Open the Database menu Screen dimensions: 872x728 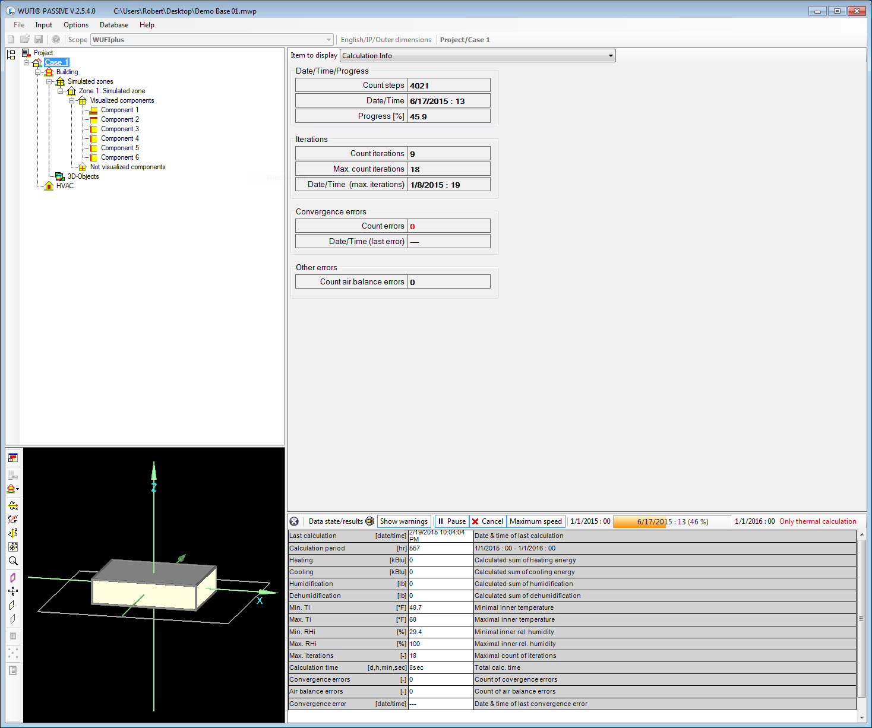tap(114, 25)
